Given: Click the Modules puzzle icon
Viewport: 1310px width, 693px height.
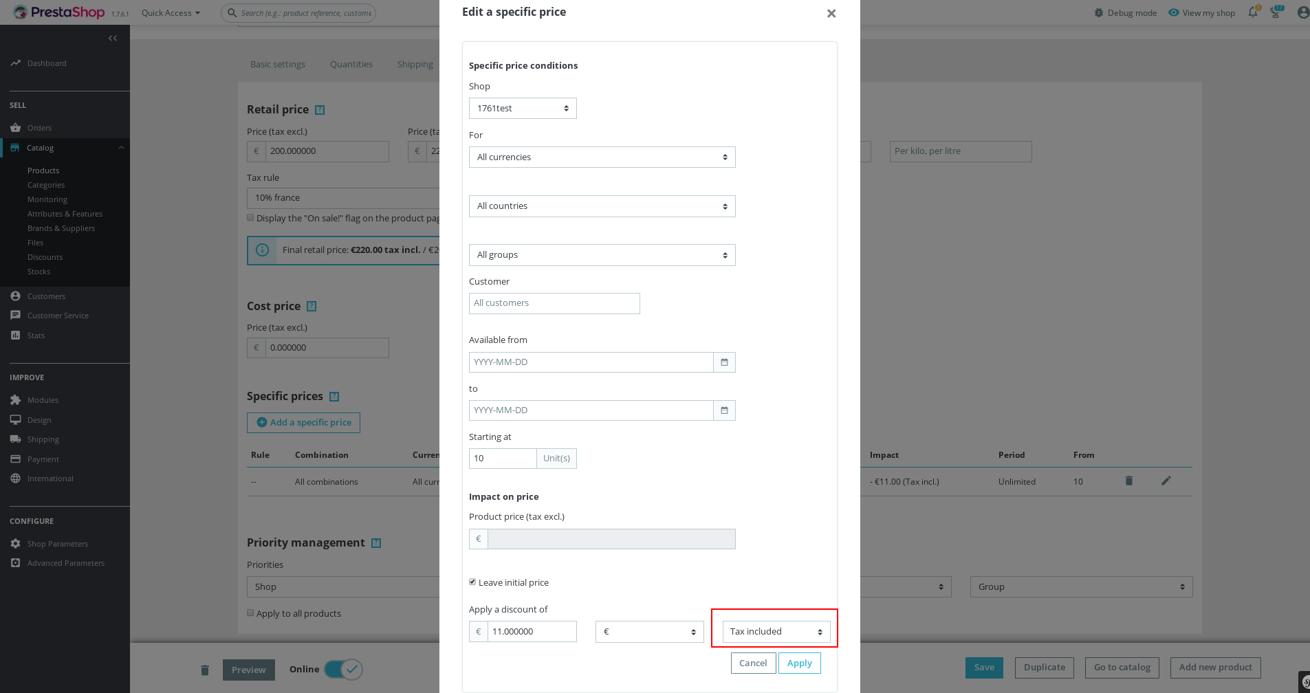Looking at the screenshot, I should 15,400.
